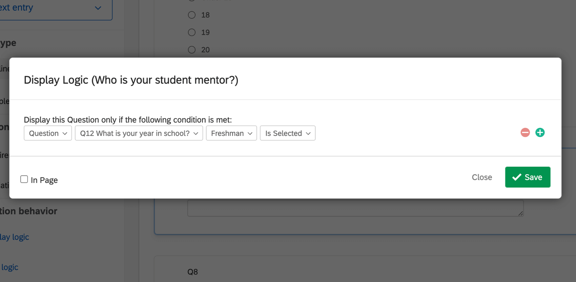Select the age option "18"
Viewport: 576px width, 282px height.
(x=191, y=15)
